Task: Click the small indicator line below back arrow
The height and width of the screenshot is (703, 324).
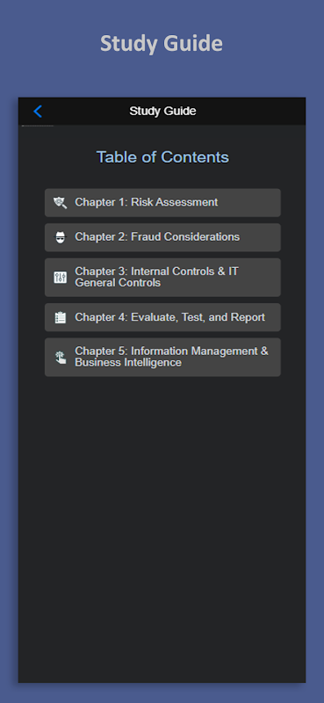Action: pos(38,126)
